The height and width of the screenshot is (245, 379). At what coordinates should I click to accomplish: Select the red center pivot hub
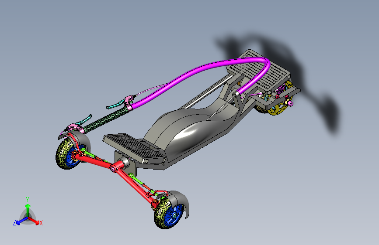click(x=118, y=166)
